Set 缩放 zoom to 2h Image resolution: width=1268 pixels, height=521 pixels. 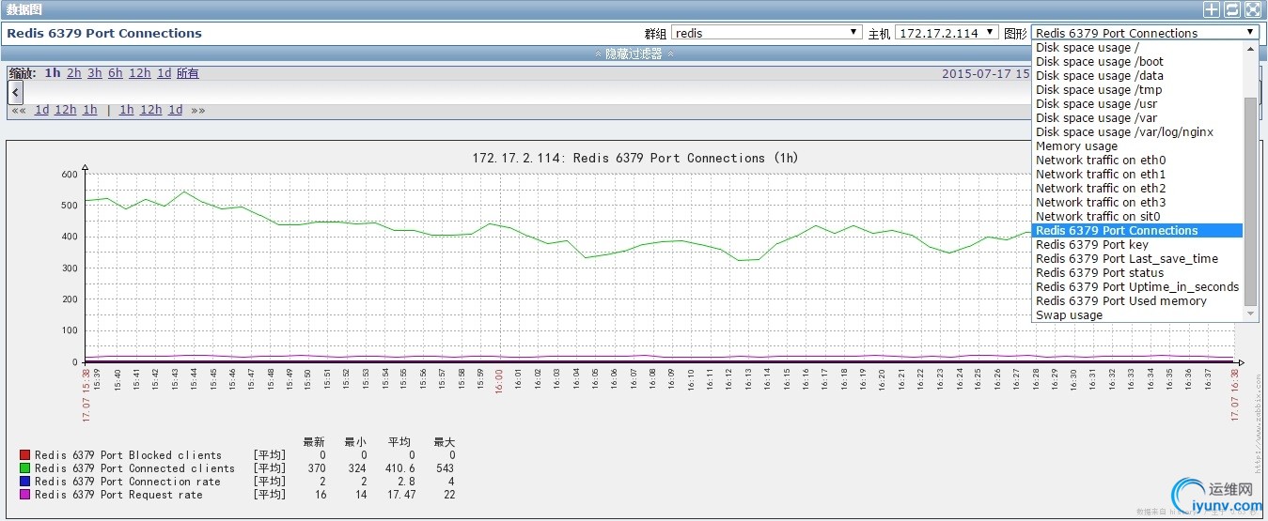coord(73,73)
